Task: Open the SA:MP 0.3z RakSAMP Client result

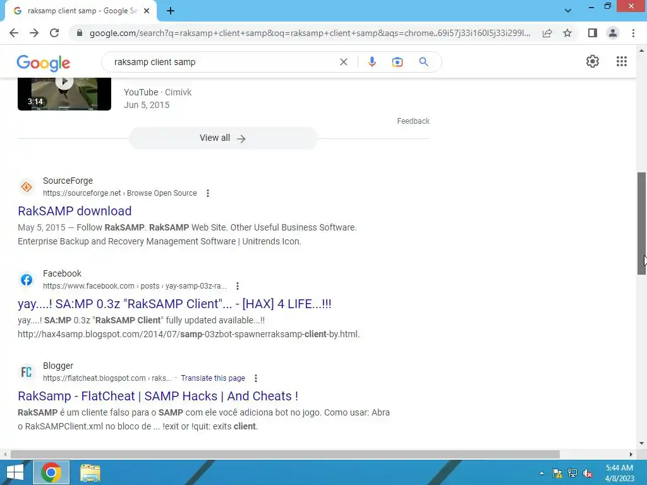Action: click(x=174, y=304)
